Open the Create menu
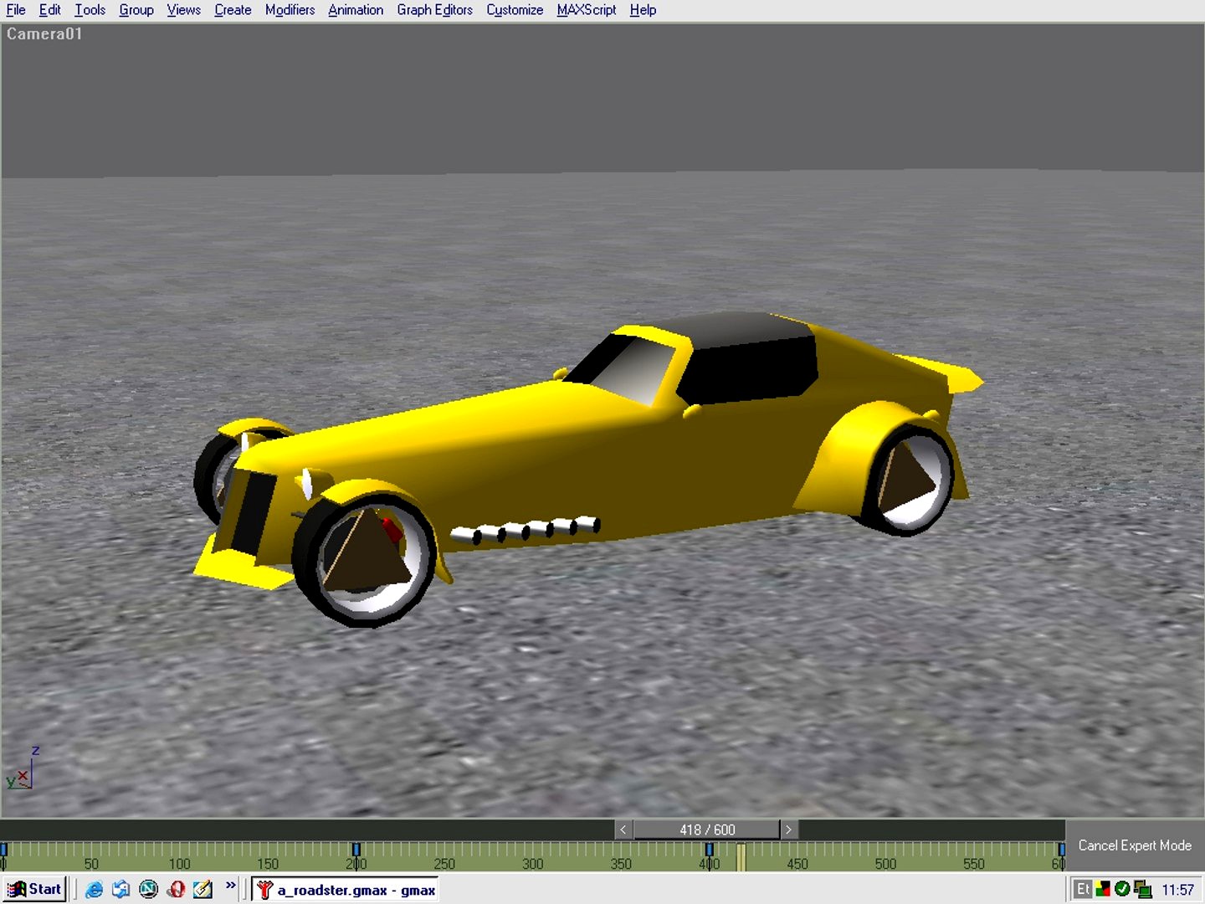The image size is (1205, 904). coord(233,10)
